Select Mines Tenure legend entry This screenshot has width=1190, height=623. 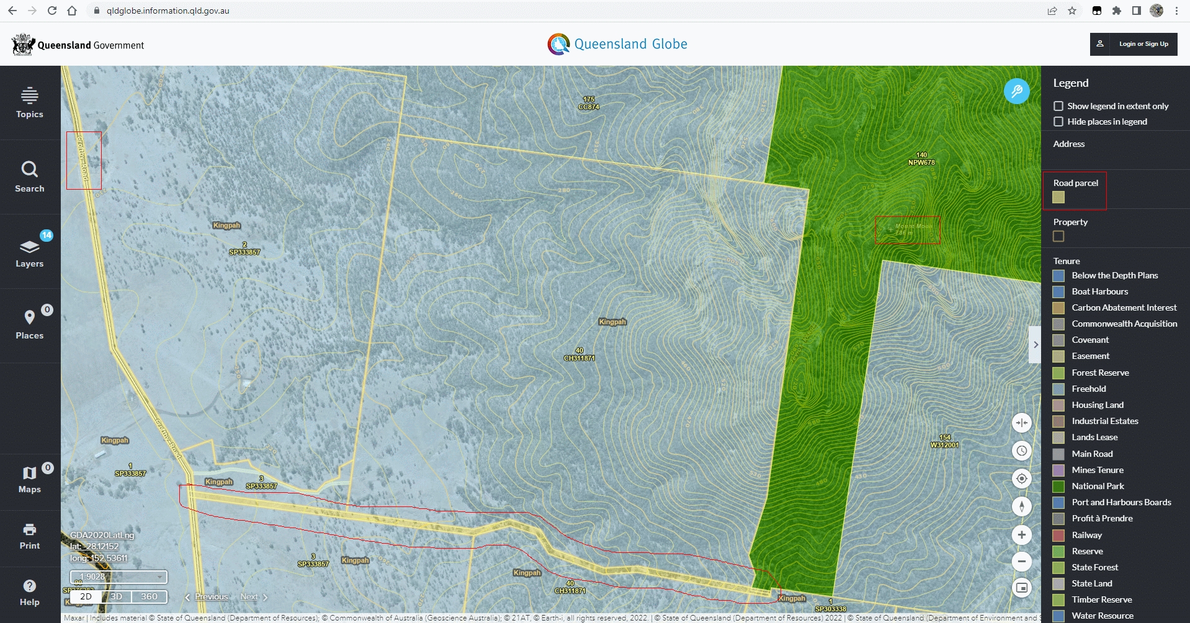[x=1097, y=470]
